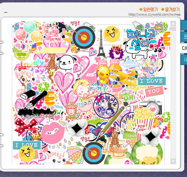187x177 pixels.
Task: Click the scrollbar thumb near top
Action: point(173,29)
